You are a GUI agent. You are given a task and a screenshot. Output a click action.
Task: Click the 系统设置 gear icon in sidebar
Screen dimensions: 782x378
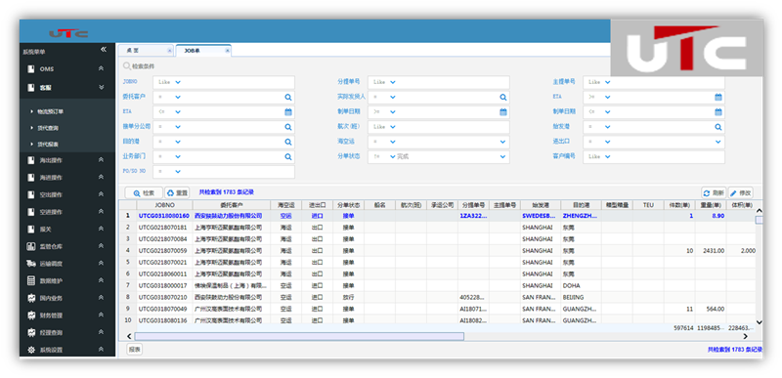[x=31, y=350]
